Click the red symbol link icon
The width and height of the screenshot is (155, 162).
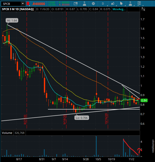pos(28,4)
